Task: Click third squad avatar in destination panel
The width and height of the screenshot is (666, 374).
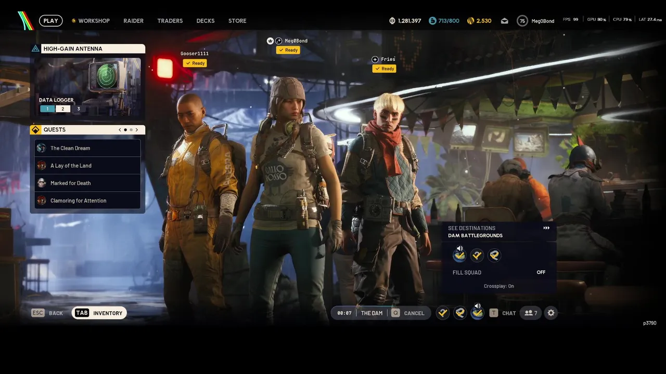Action: [x=494, y=255]
